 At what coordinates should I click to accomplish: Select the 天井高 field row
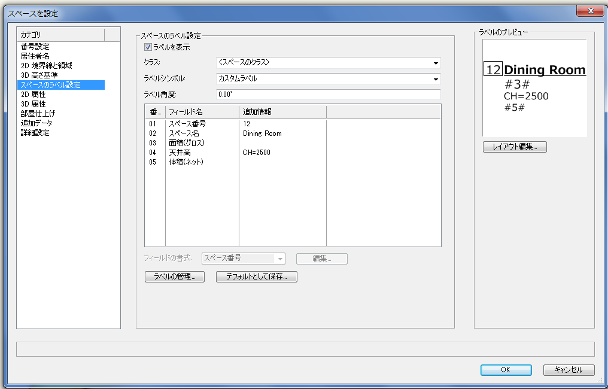coord(180,153)
